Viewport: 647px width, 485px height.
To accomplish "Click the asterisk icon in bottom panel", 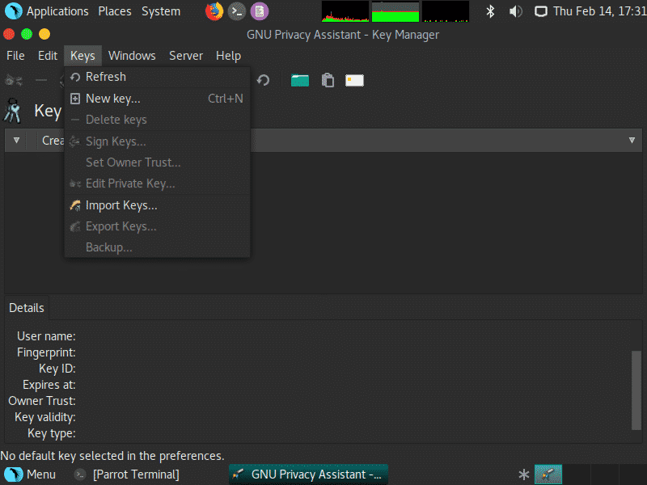I will pos(523,474).
